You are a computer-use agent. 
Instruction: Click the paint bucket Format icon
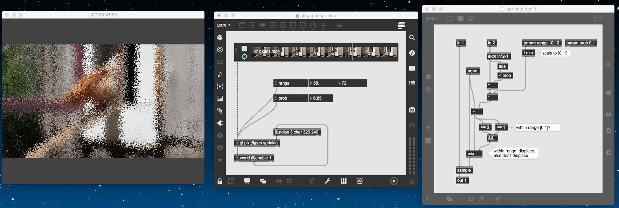tap(339, 25)
